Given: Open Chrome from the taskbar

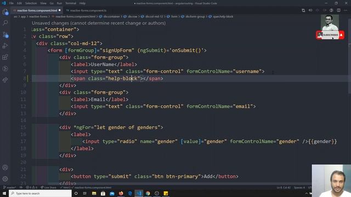Looking at the screenshot, I should coord(148,193).
